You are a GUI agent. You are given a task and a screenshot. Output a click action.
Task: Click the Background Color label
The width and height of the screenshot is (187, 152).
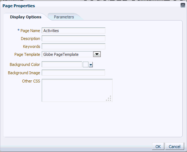[25, 64]
